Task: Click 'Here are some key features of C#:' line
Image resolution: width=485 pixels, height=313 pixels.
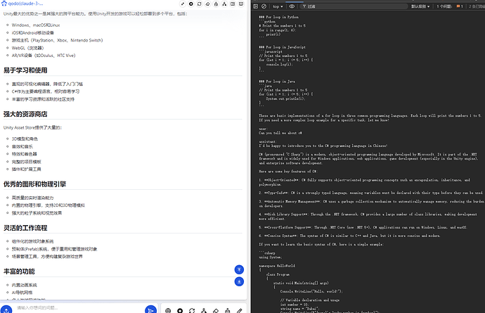Action: pyautogui.click(x=288, y=171)
